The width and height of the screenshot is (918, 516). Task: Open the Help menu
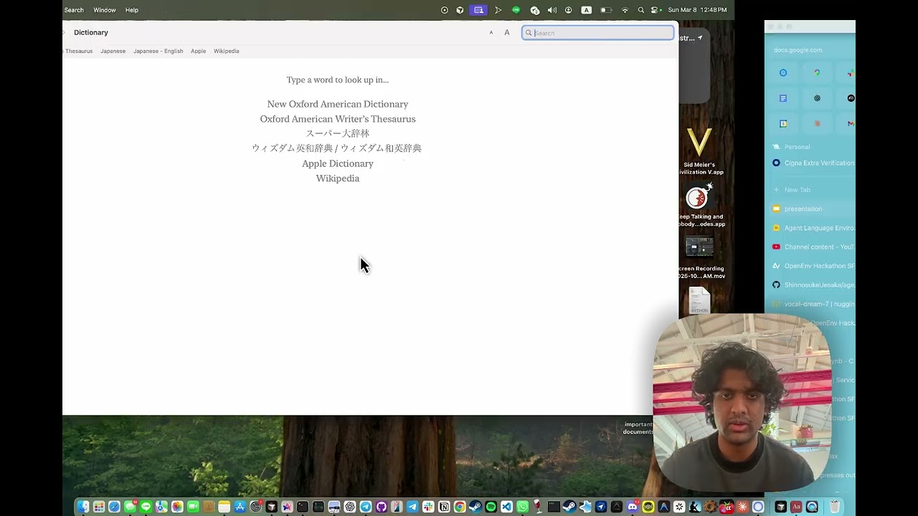pos(132,10)
